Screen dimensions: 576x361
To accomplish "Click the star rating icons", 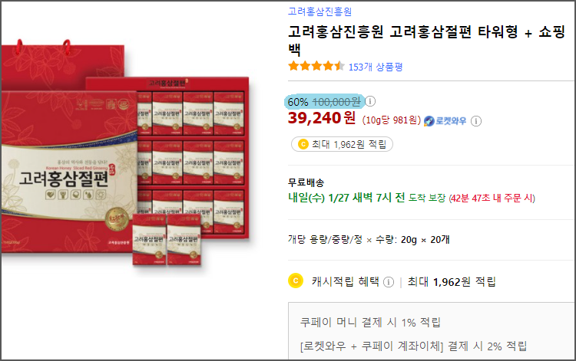I will point(316,67).
